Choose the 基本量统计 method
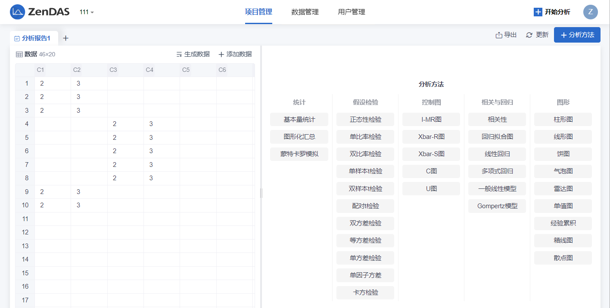This screenshot has width=610, height=308. (299, 120)
